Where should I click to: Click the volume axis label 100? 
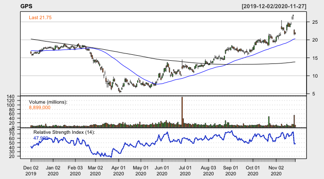[x=11, y=105]
